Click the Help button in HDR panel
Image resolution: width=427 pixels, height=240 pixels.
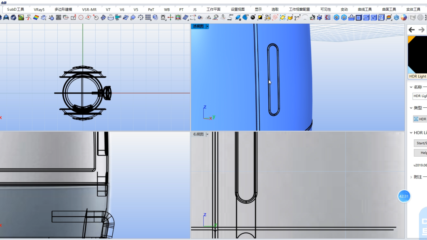pyautogui.click(x=420, y=153)
